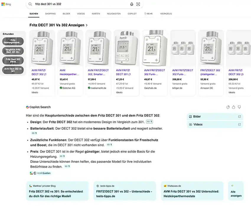Open Videos external link icon
This screenshot has width=251, height=206.
239,125
